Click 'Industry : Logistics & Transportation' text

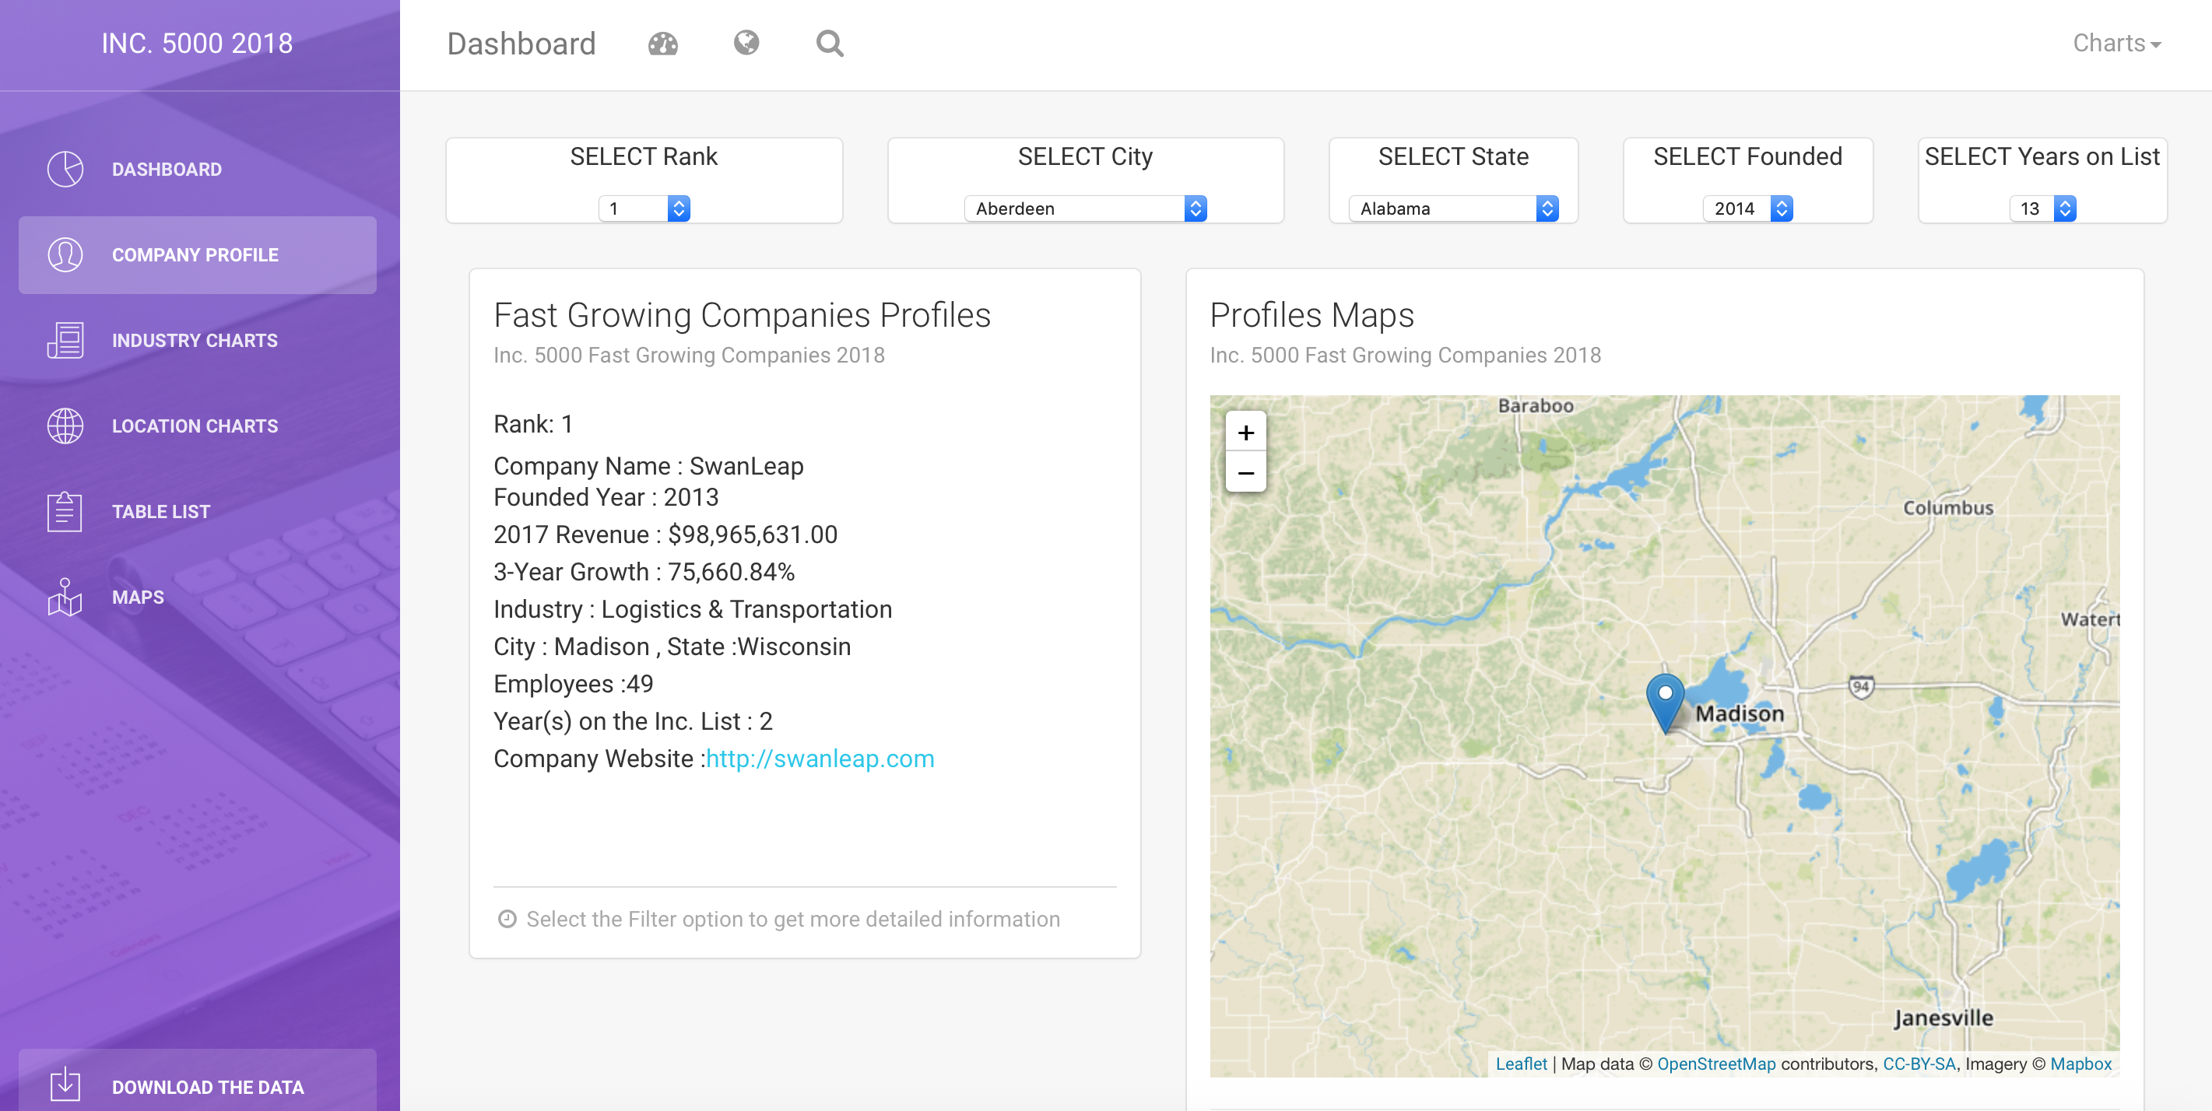[x=692, y=608]
